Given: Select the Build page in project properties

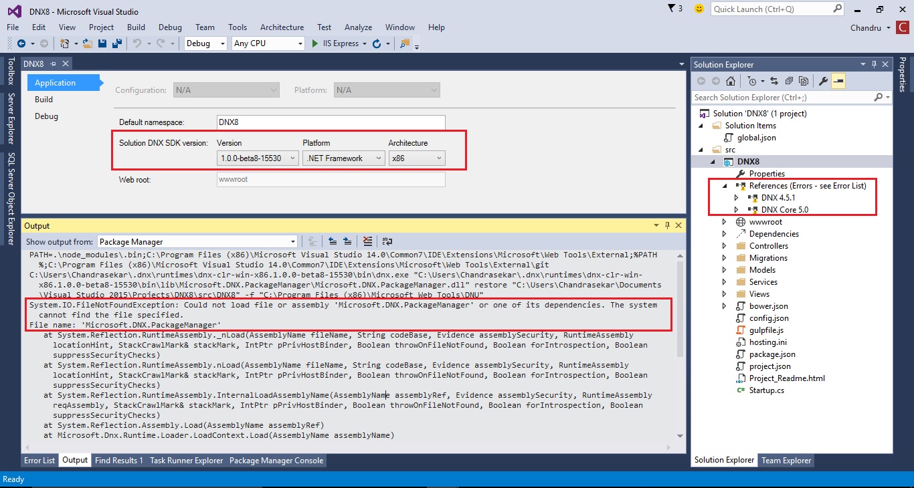Looking at the screenshot, I should [x=44, y=100].
